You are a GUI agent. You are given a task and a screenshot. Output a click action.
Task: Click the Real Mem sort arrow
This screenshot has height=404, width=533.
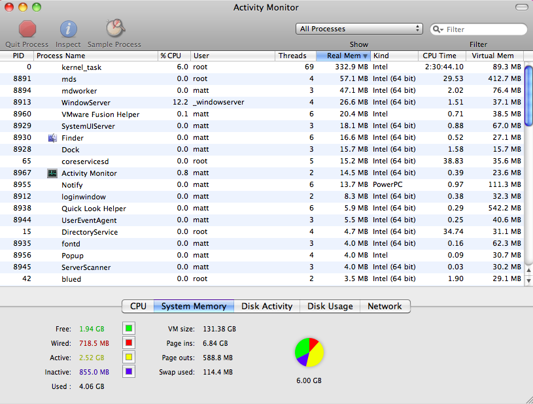point(365,56)
